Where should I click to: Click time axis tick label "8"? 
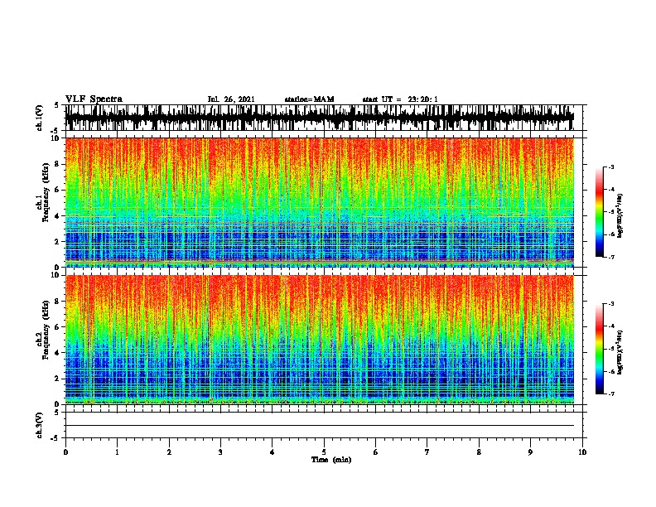(479, 451)
